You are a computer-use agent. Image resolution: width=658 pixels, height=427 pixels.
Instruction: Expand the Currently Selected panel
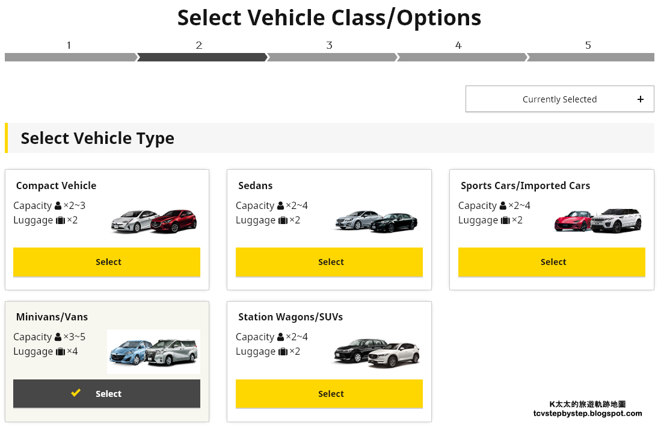560,99
